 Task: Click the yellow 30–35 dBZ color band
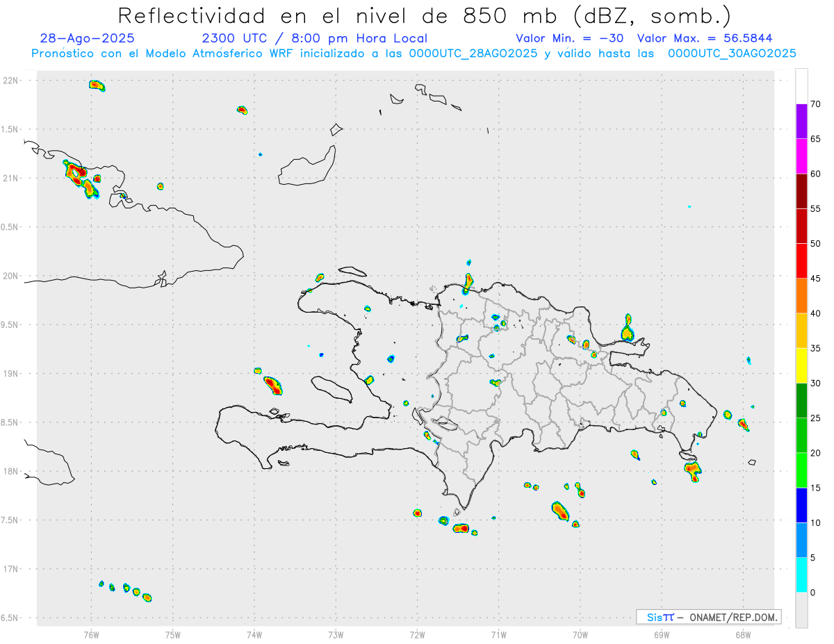point(801,365)
